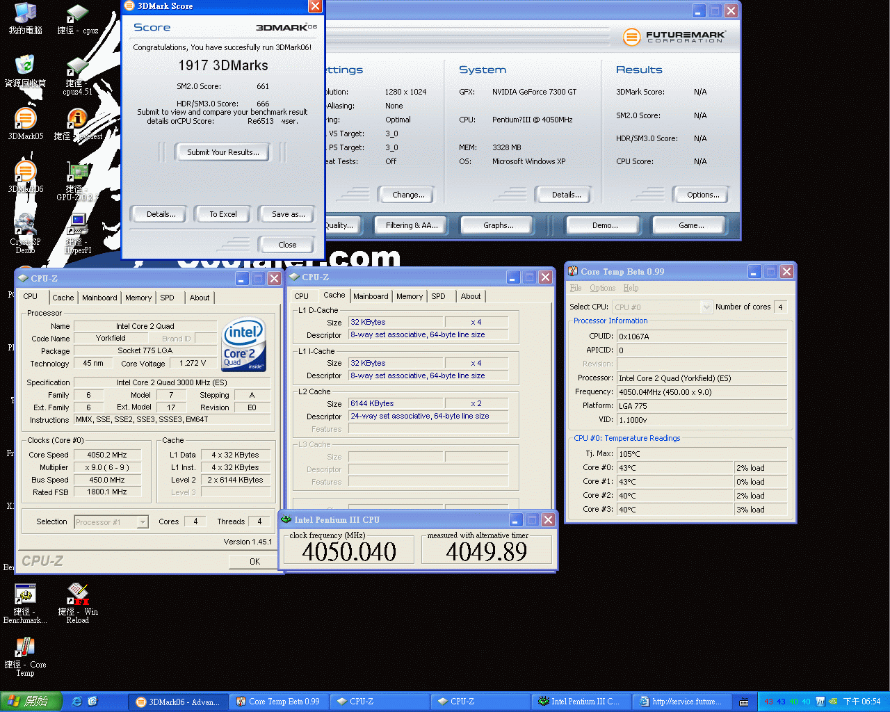Image resolution: width=890 pixels, height=712 pixels.
Task: Click Submit Your Results button
Action: 223,152
